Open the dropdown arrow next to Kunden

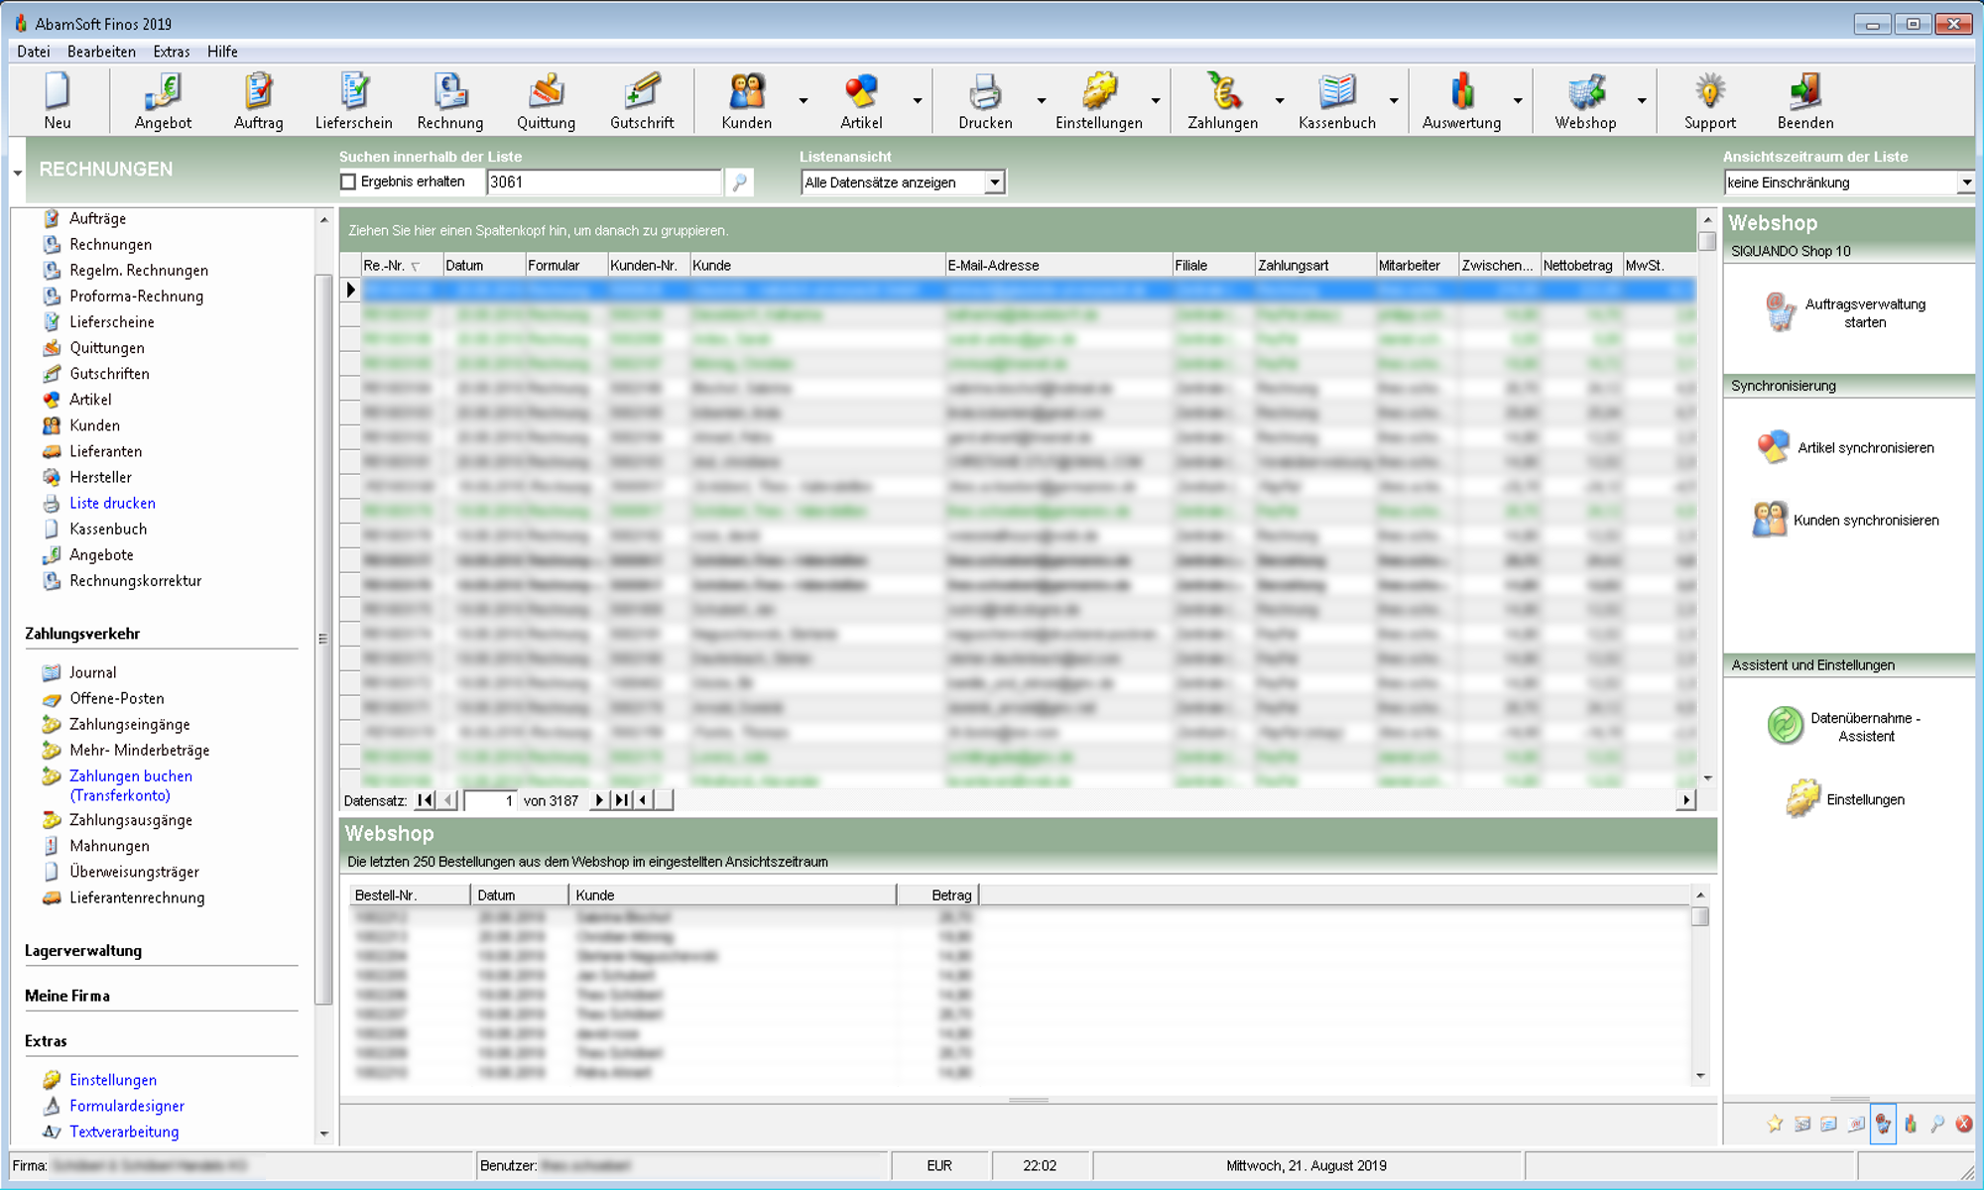click(804, 100)
